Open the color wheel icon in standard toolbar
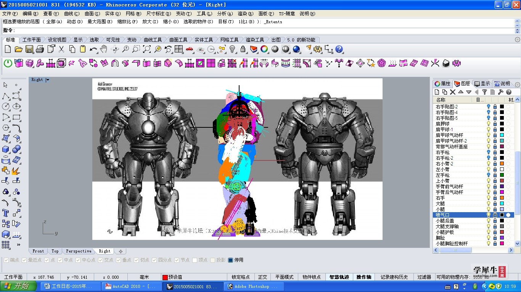The width and height of the screenshot is (521, 292). 264,49
